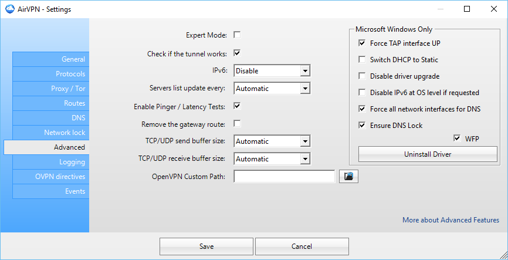The image size is (508, 260).
Task: Click the OpenVPN Custom Path text field
Action: coord(284,176)
